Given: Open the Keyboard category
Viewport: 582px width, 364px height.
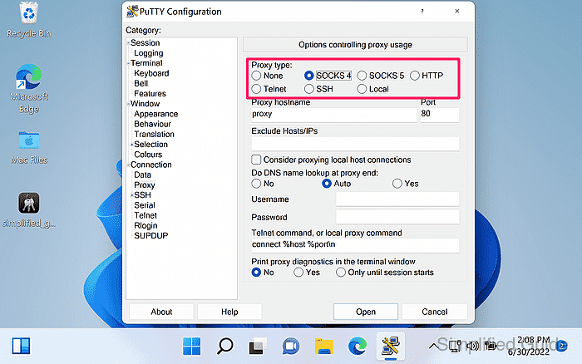Looking at the screenshot, I should pyautogui.click(x=151, y=73).
